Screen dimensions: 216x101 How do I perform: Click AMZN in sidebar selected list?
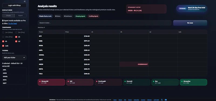tap(5, 73)
